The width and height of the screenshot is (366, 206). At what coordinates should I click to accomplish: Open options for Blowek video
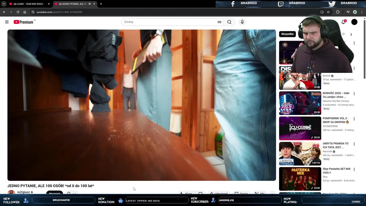354,68
